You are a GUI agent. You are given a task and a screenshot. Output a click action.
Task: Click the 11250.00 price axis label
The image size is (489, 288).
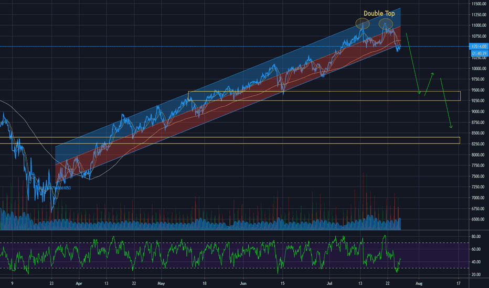coord(479,15)
